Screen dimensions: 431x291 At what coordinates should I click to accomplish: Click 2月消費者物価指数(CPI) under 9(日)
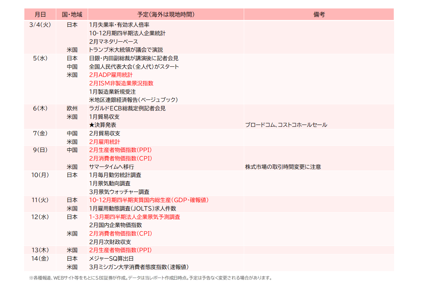tap(121, 158)
